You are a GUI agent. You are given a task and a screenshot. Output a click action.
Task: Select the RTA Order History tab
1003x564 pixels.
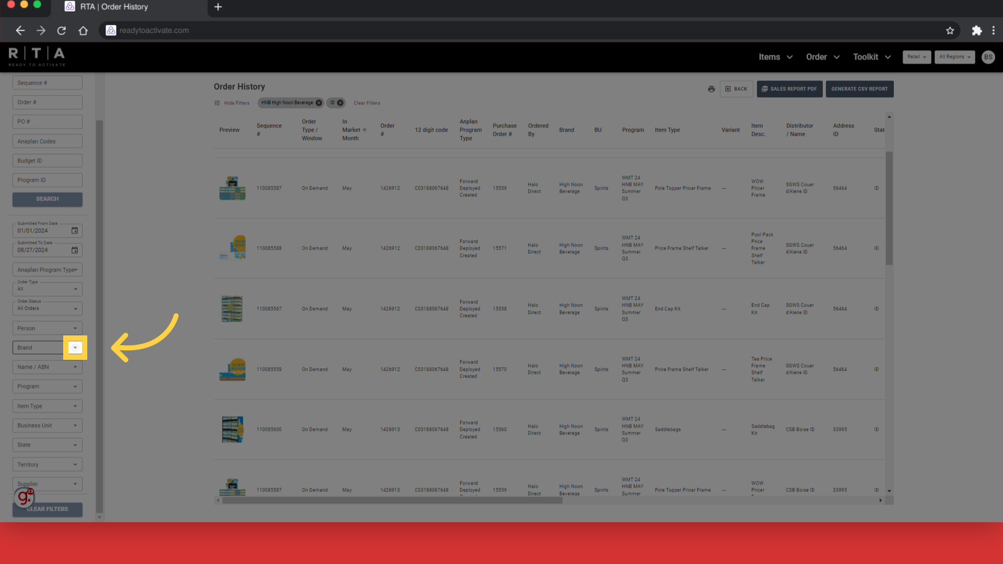(x=128, y=7)
